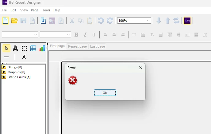Open the Tools menu
This screenshot has height=134, width=211.
46,10
